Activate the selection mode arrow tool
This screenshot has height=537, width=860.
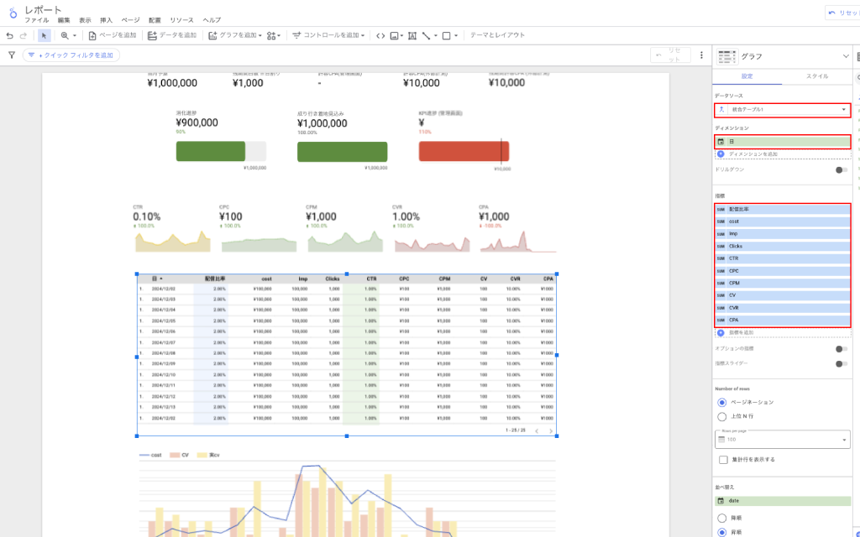44,35
